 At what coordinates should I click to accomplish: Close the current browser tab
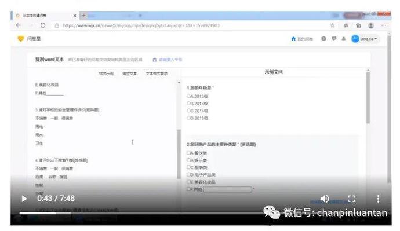click(x=75, y=16)
